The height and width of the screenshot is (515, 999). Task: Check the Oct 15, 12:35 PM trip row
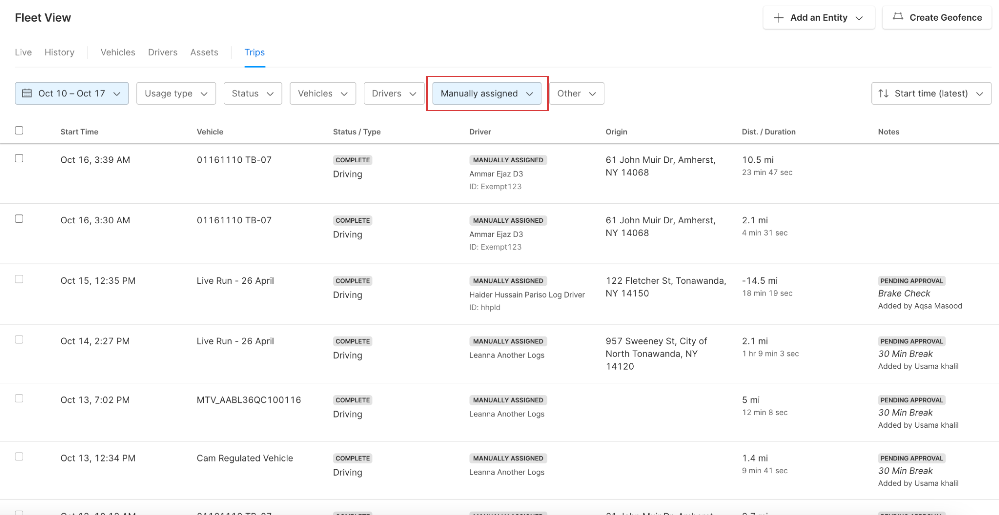coord(19,279)
